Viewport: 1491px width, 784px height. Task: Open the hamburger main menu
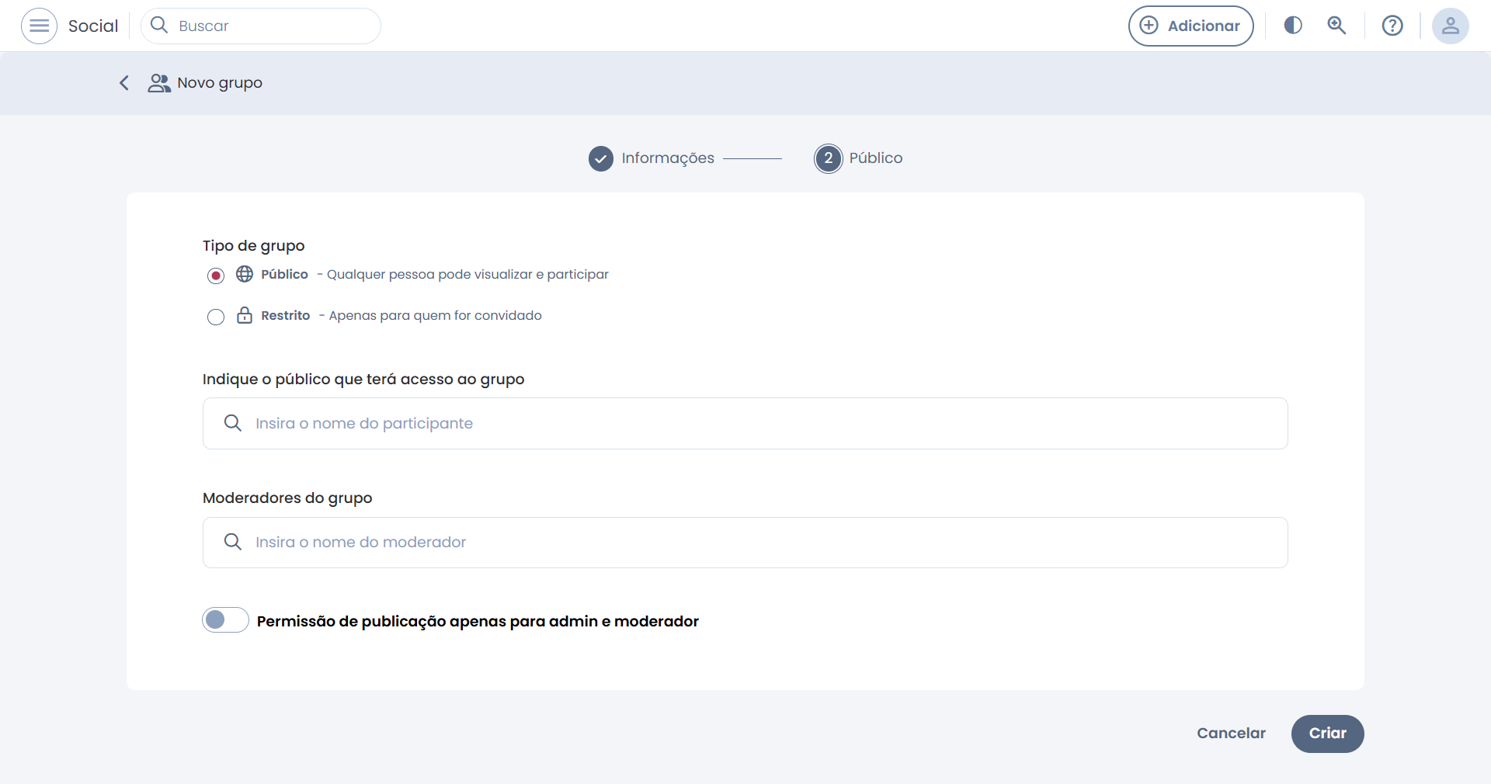39,26
